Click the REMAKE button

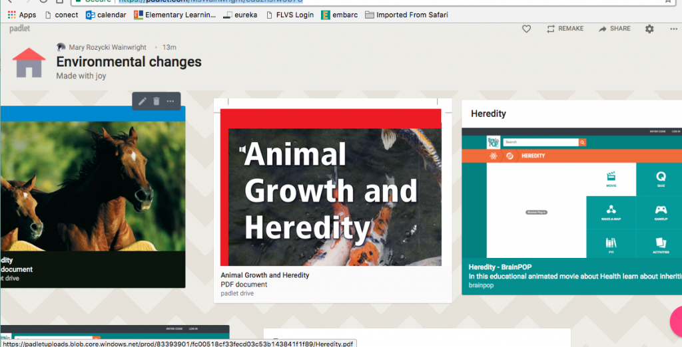[565, 29]
